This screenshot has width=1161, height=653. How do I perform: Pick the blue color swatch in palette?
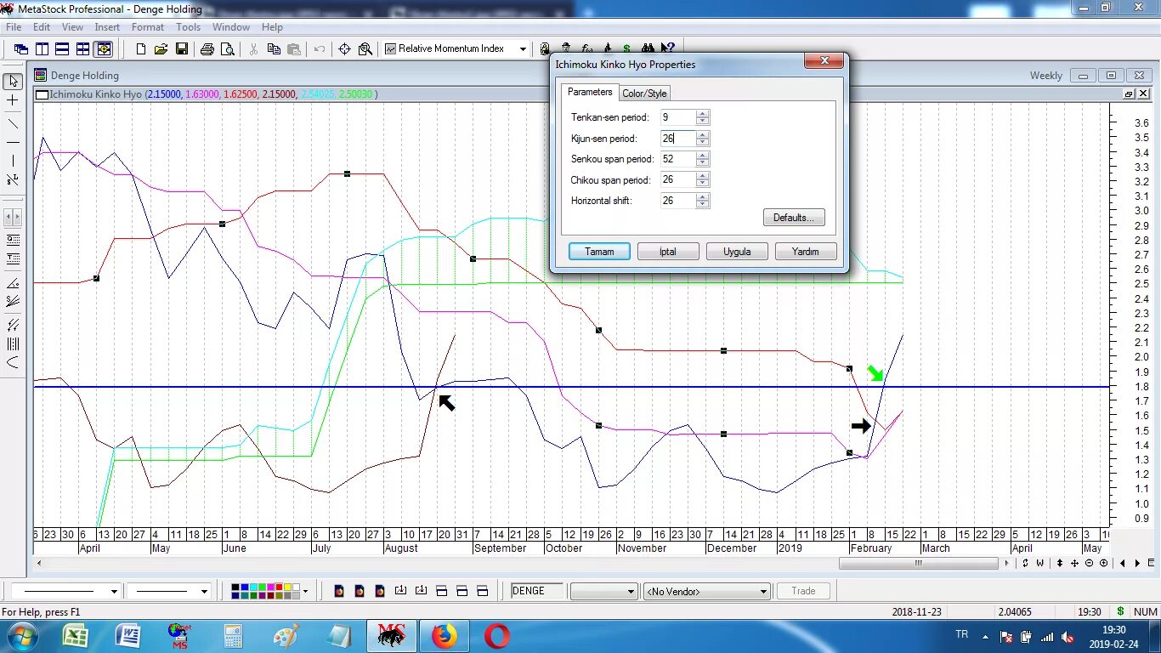244,587
